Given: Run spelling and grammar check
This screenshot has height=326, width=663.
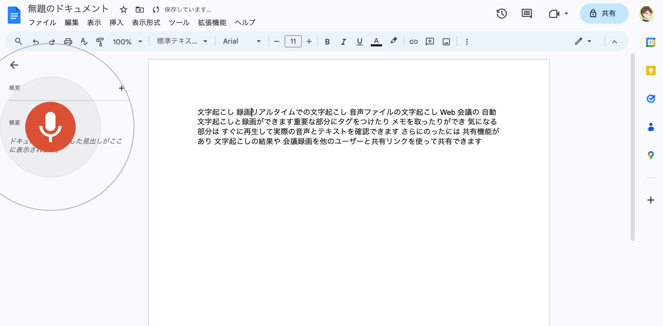Looking at the screenshot, I should (x=84, y=41).
